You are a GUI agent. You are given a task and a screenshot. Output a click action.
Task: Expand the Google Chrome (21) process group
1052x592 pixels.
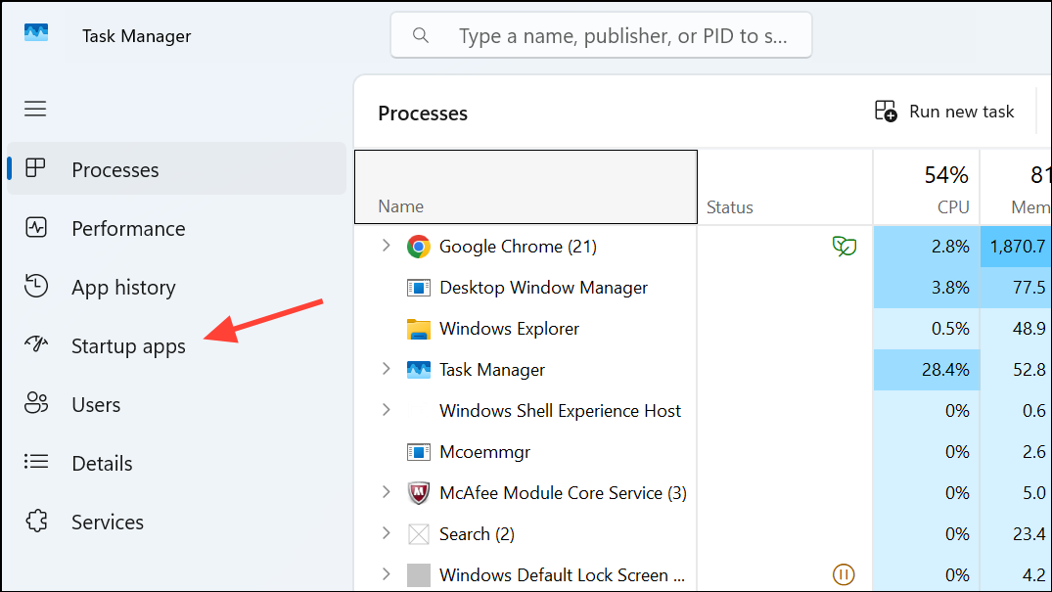tap(386, 246)
